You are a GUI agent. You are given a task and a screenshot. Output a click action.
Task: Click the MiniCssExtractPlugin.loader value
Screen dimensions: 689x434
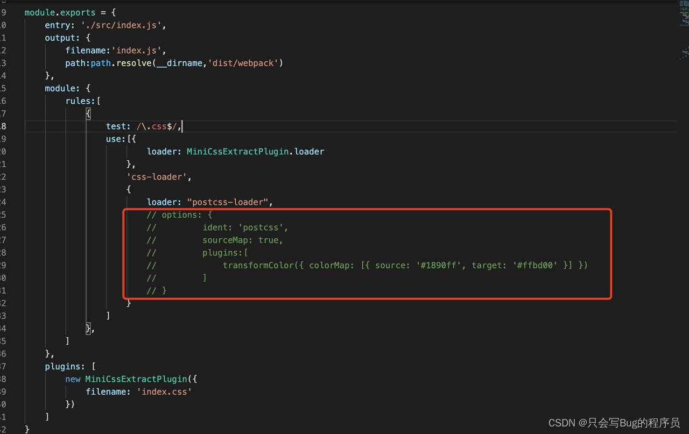tap(256, 152)
